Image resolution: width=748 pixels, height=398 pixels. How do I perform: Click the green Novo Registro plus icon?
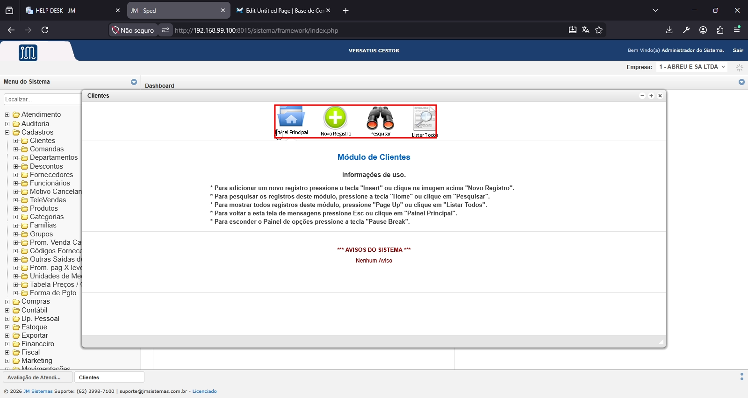[x=335, y=118]
